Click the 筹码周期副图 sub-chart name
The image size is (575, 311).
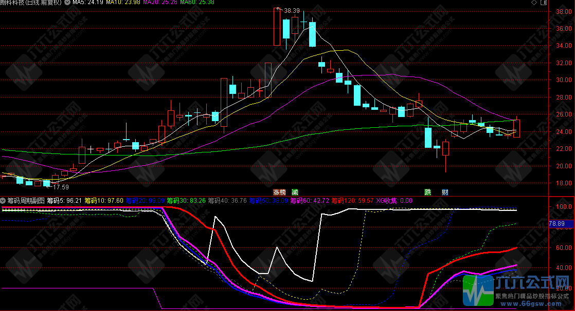[26, 200]
